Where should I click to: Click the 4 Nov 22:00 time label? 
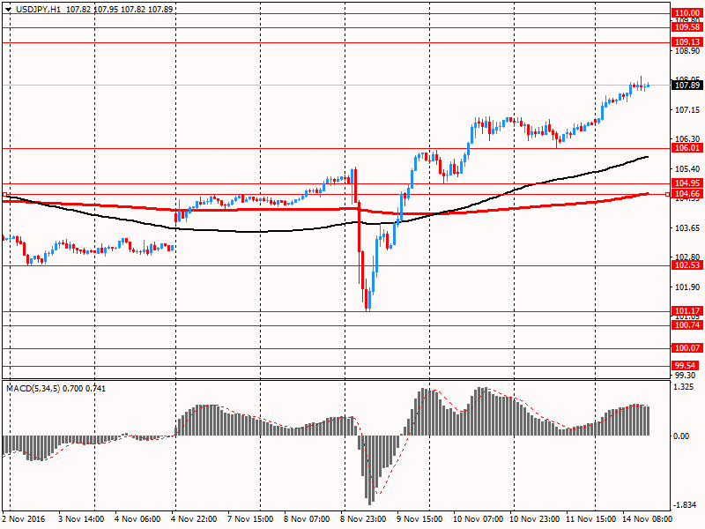(x=195, y=519)
